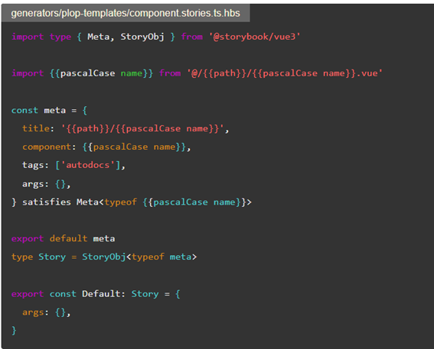
Task: Click the component.stories.ts.hbs file path label
Action: (x=126, y=13)
